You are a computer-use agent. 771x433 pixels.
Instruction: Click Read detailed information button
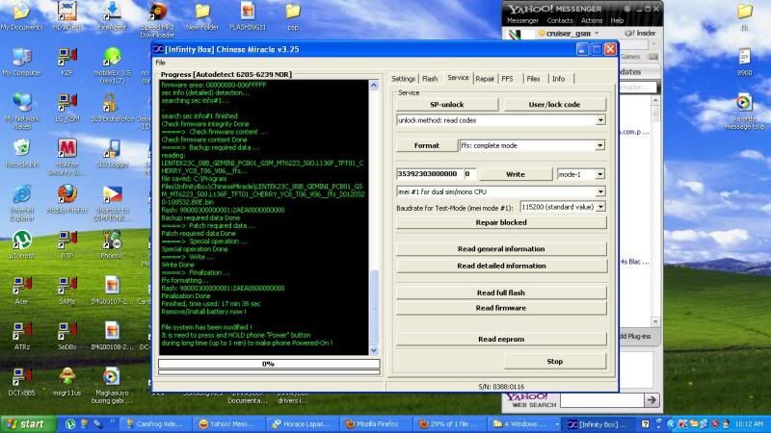[501, 266]
